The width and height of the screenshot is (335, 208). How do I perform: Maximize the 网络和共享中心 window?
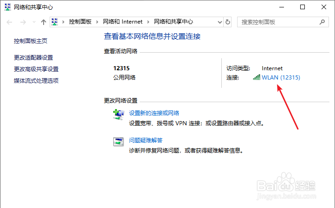pos(303,7)
